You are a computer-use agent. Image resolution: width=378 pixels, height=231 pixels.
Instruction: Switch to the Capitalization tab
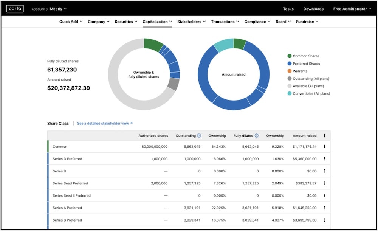pos(157,22)
